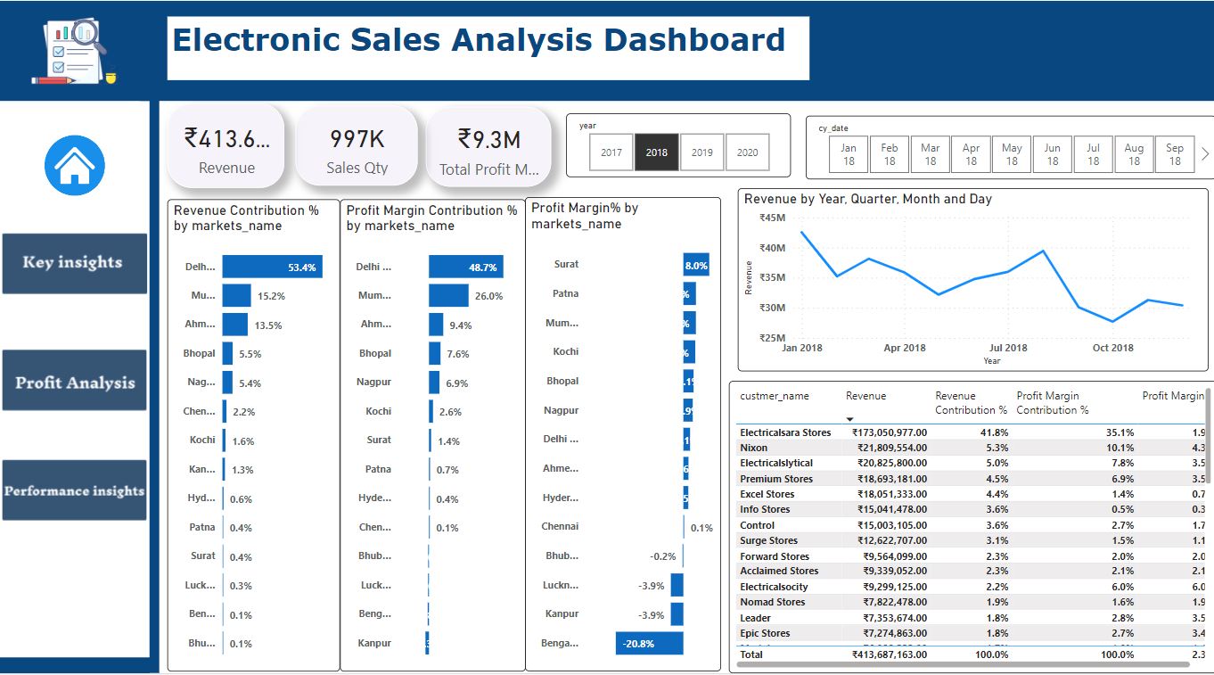Navigate to the Key insights page
Viewport: 1214px width, 675px height.
click(74, 263)
